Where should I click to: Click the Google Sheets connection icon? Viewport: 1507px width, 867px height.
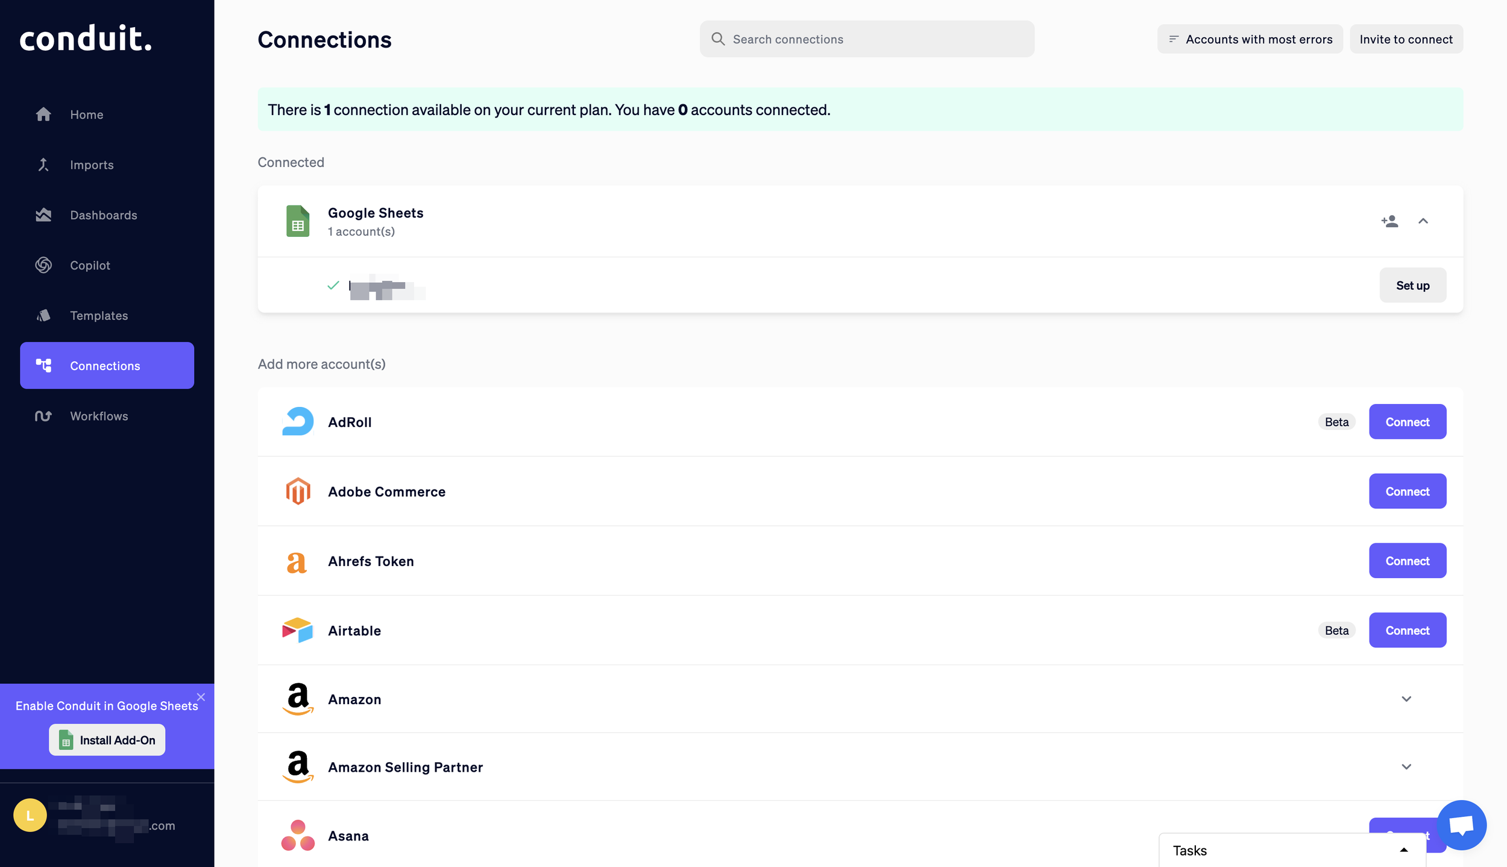298,221
